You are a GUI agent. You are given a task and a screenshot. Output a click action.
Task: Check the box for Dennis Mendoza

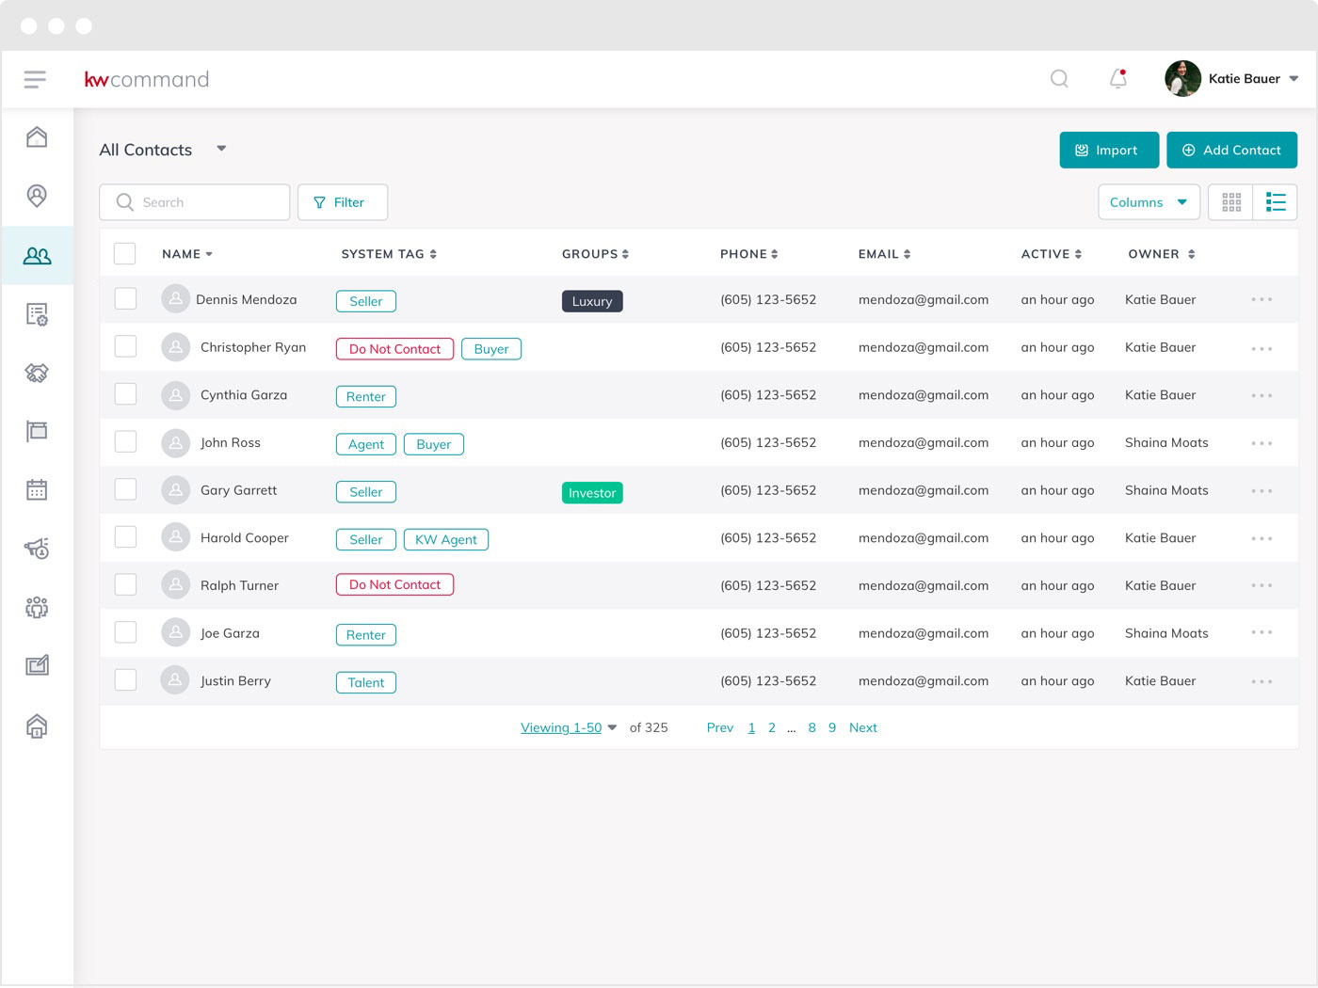pyautogui.click(x=125, y=298)
